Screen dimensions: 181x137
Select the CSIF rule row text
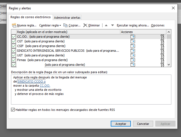click(41, 46)
